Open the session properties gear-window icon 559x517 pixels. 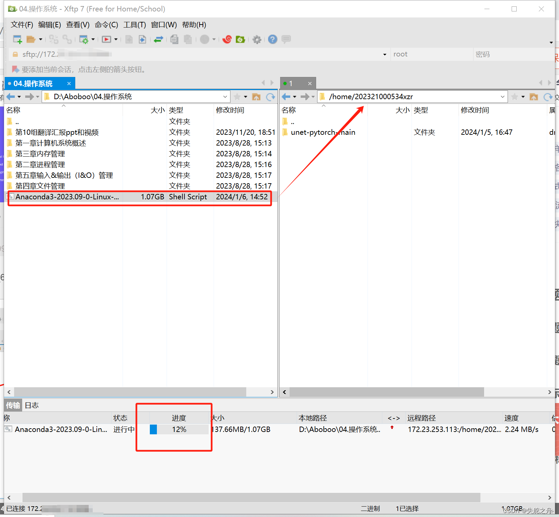point(84,39)
